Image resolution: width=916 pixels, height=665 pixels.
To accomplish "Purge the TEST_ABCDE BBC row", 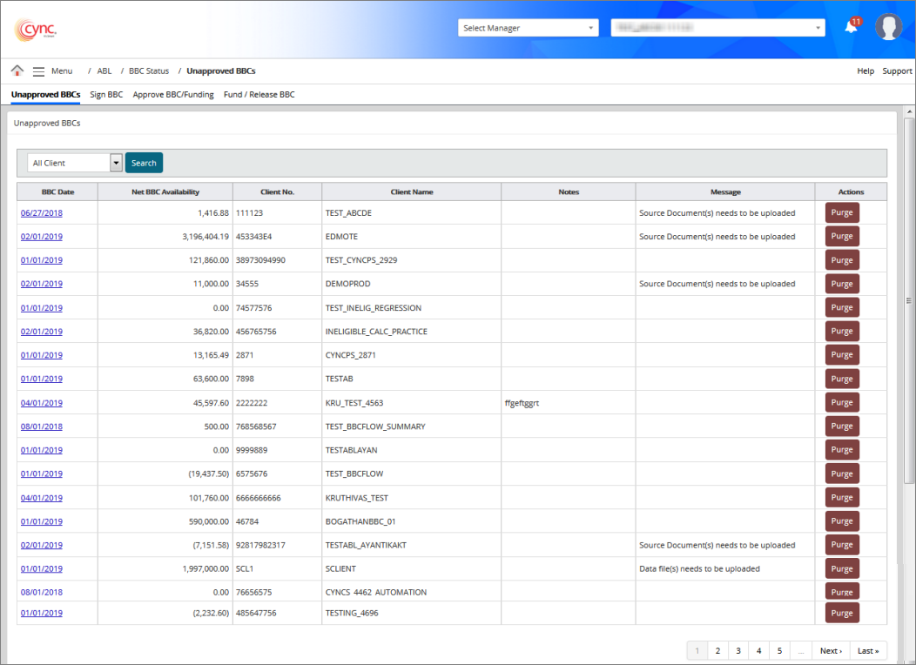I will point(841,212).
